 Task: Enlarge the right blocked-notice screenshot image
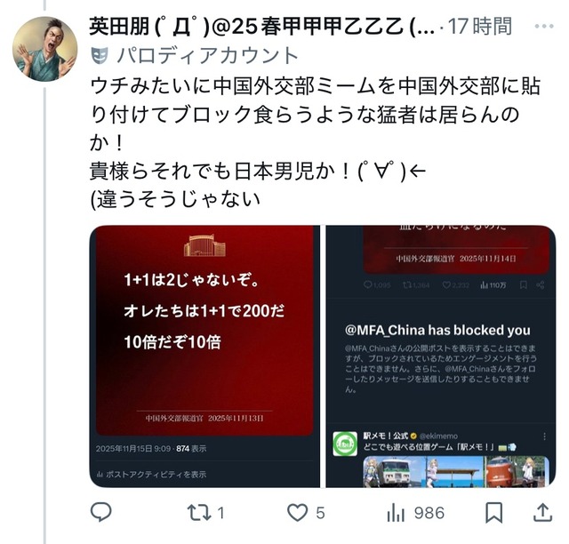441,356
